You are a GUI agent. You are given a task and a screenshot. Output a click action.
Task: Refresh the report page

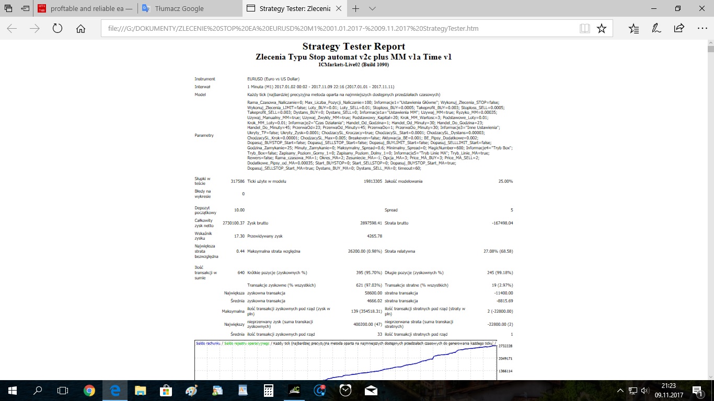coord(57,29)
